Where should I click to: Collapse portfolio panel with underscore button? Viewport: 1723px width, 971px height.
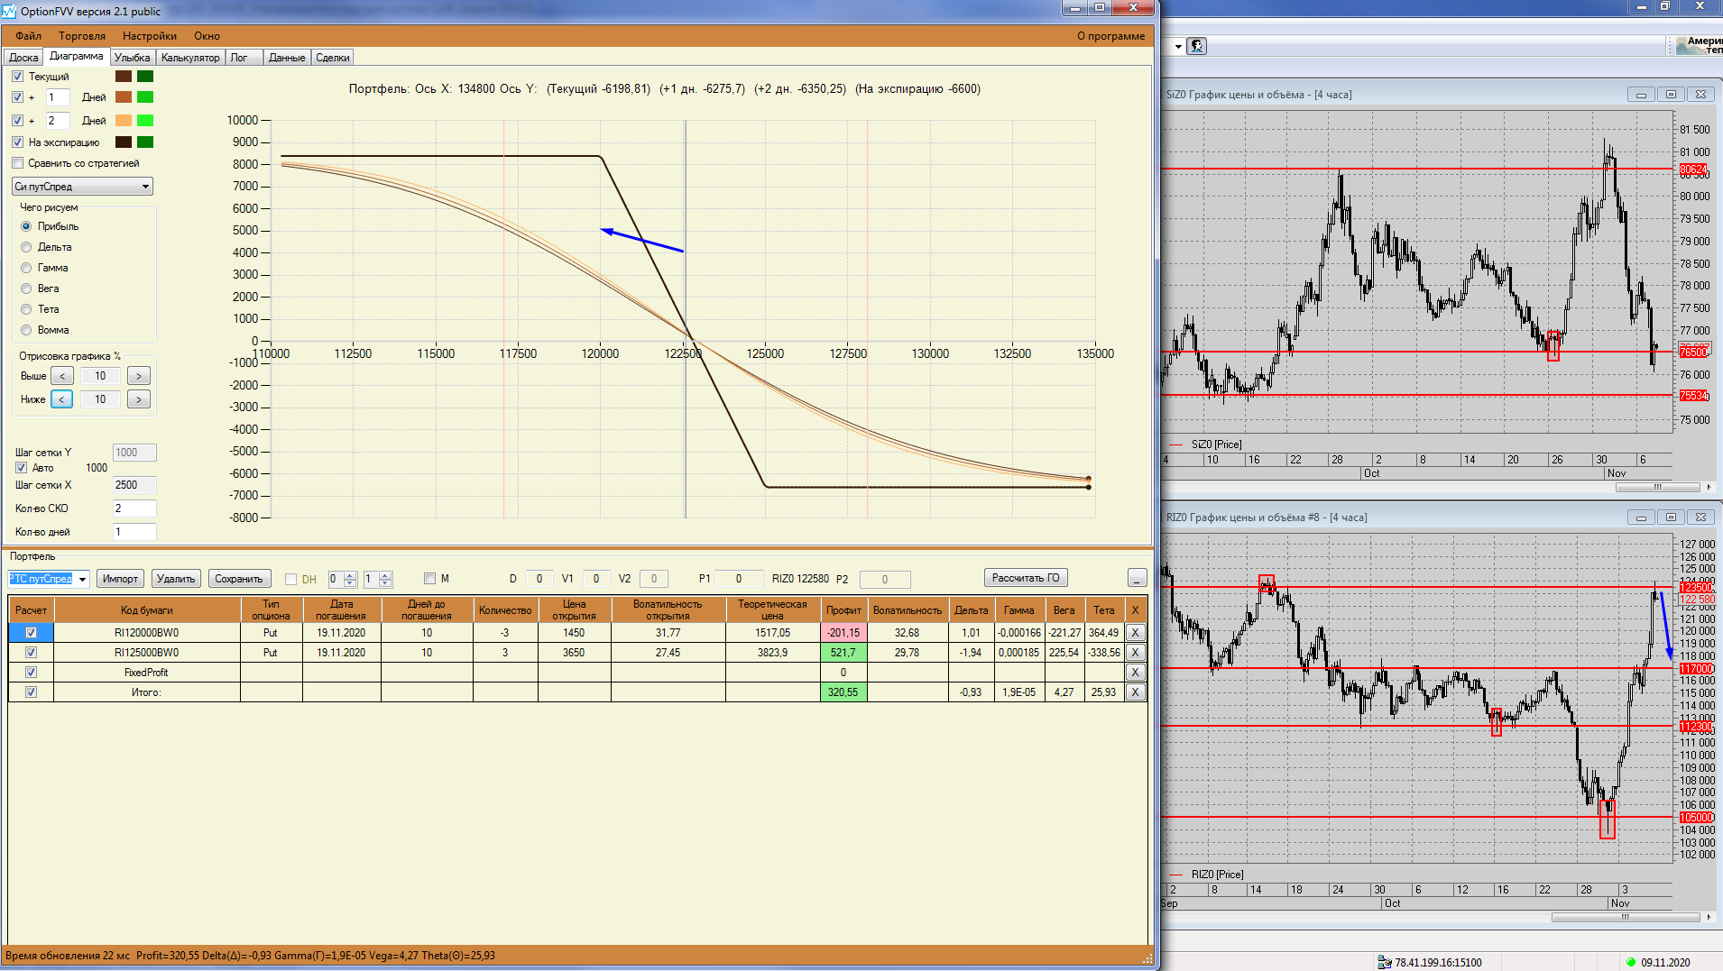(1138, 578)
